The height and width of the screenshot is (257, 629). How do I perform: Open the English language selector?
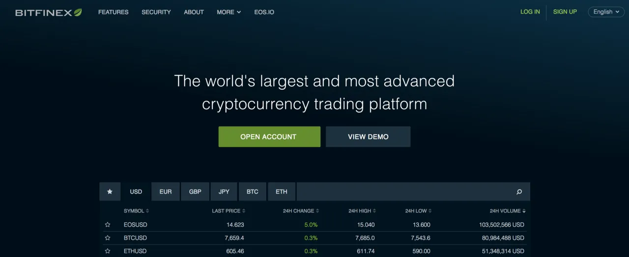point(606,12)
